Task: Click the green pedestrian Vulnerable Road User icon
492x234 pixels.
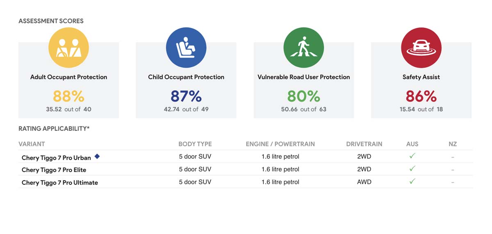Action: tap(304, 48)
